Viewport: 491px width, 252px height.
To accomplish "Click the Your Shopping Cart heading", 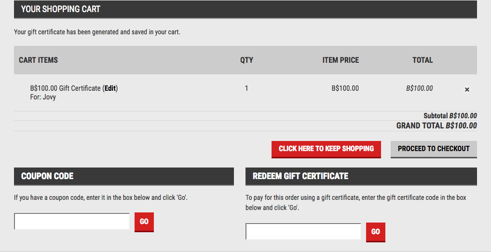I will 61,9.
